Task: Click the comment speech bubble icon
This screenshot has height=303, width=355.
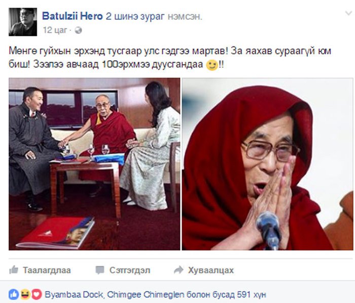Action: (x=100, y=270)
